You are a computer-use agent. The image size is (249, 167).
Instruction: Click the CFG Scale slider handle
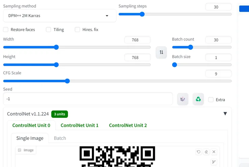[67, 81]
